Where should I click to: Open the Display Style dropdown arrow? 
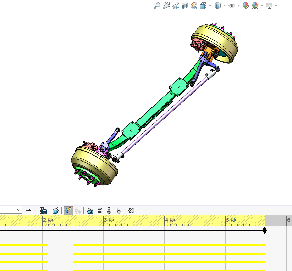pyautogui.click(x=224, y=6)
